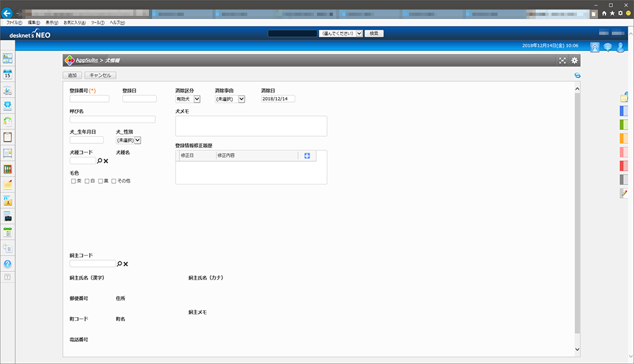Click the plus icon to add 修正履歴 row

[x=307, y=156]
